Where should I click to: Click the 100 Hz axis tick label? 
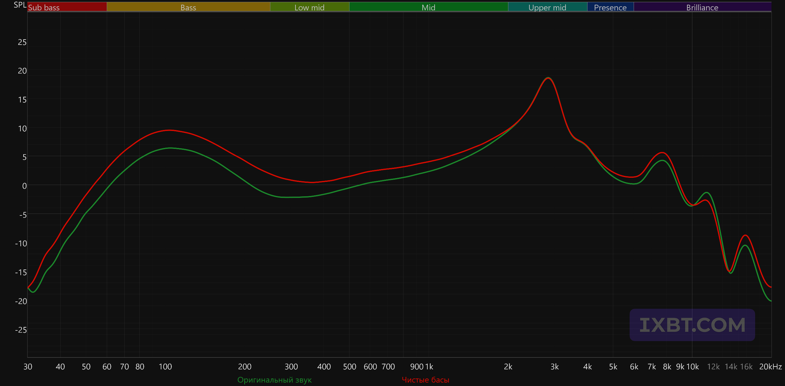pos(165,367)
